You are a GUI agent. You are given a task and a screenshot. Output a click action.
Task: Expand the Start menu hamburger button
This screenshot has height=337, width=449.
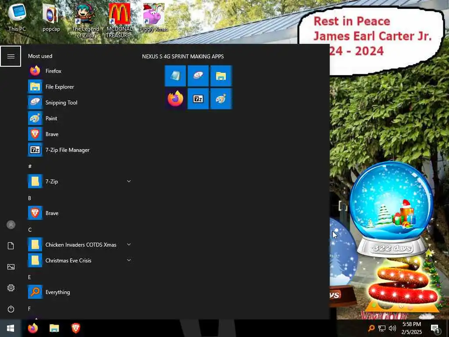pyautogui.click(x=11, y=56)
